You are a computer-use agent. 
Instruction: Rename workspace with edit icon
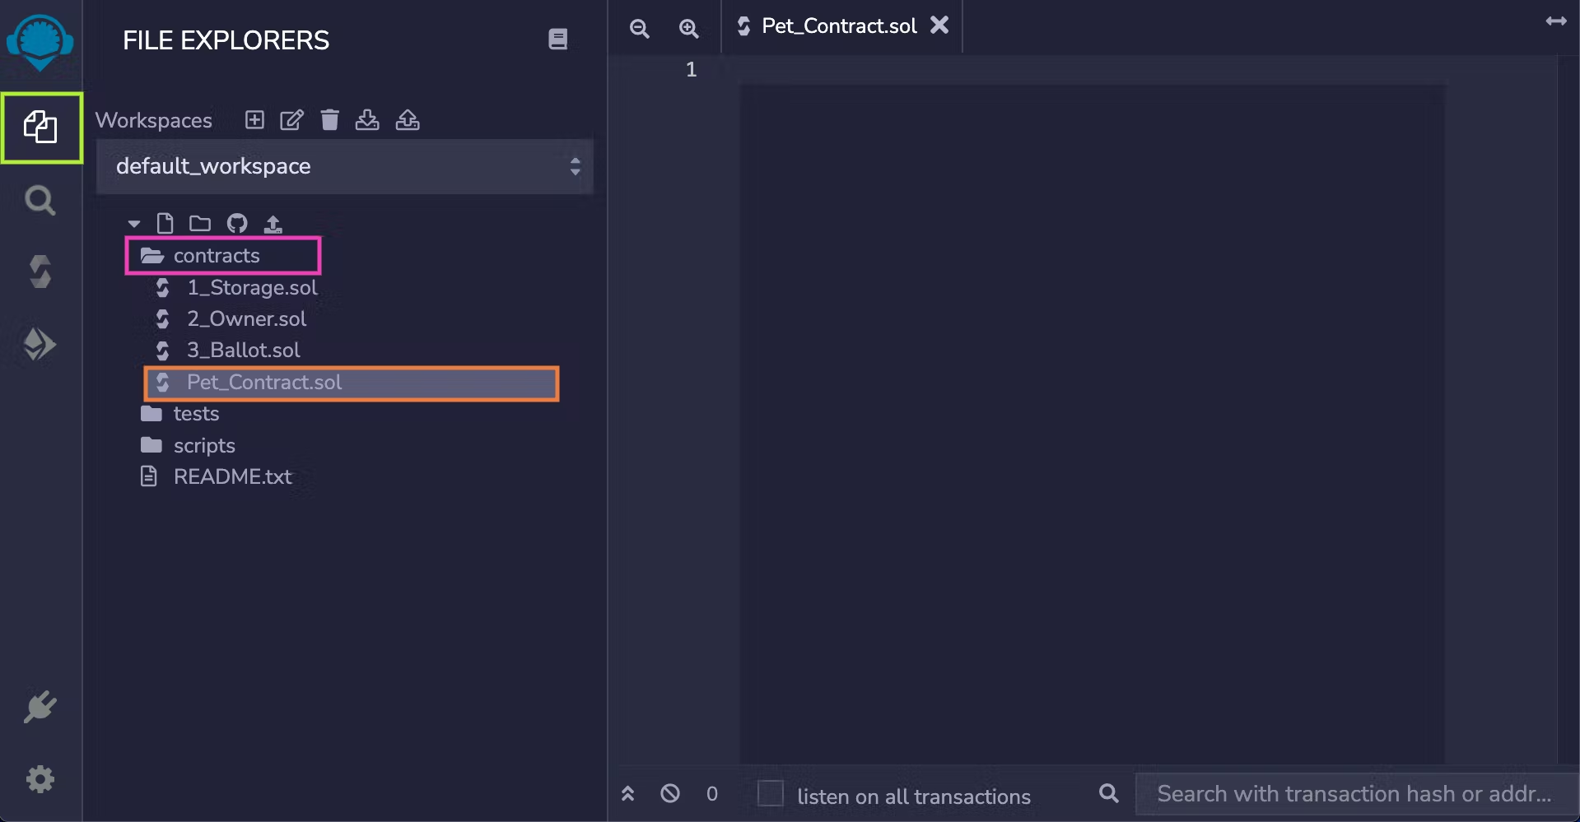[x=291, y=120]
